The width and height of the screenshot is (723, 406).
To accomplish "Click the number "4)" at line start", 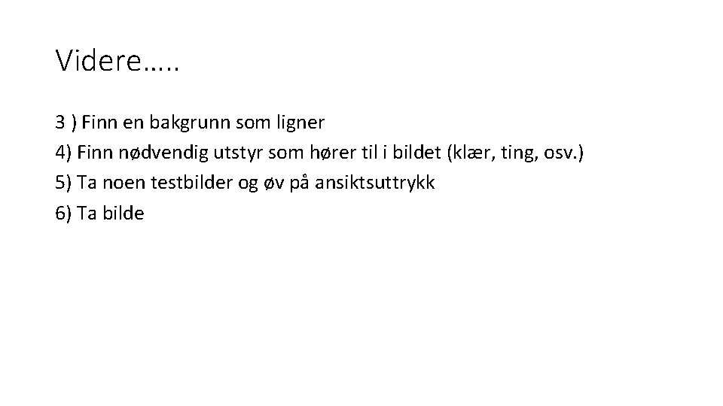I will pyautogui.click(x=63, y=153).
